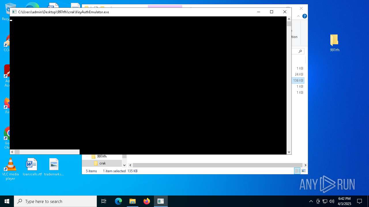Select the KeyAuthEmulator console taskbar button

(161, 201)
